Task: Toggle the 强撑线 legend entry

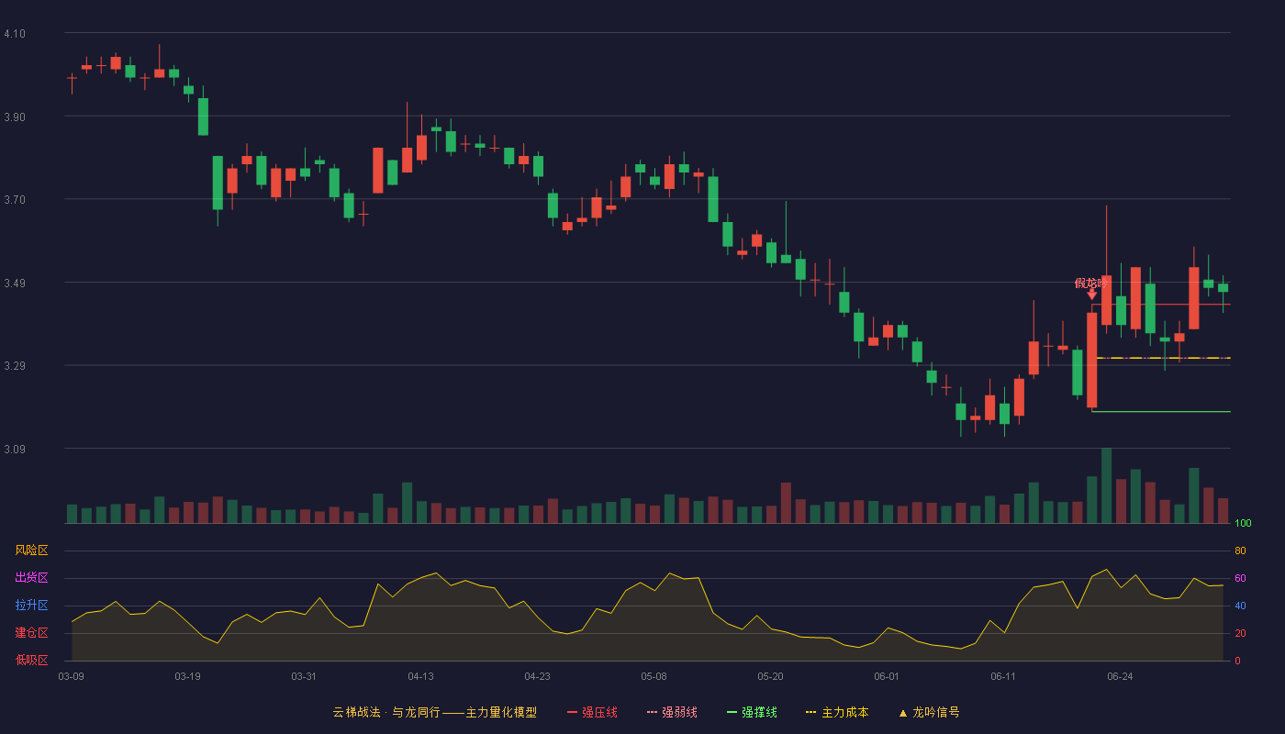Action: [x=752, y=712]
